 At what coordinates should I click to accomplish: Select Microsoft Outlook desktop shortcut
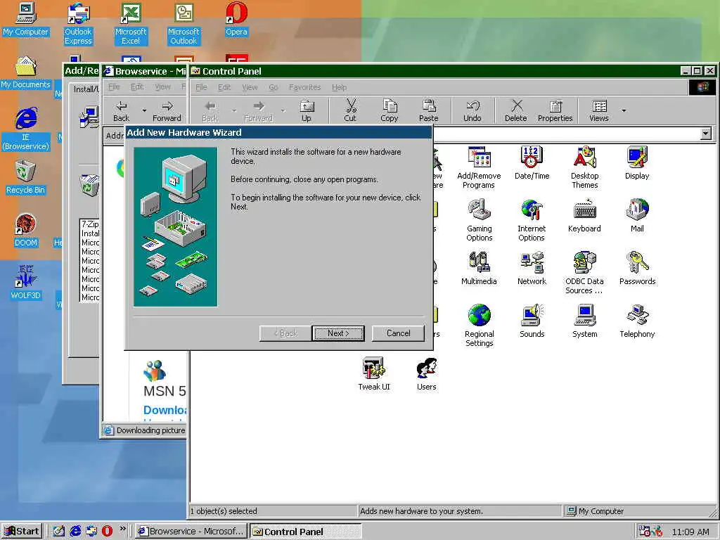coord(184,24)
